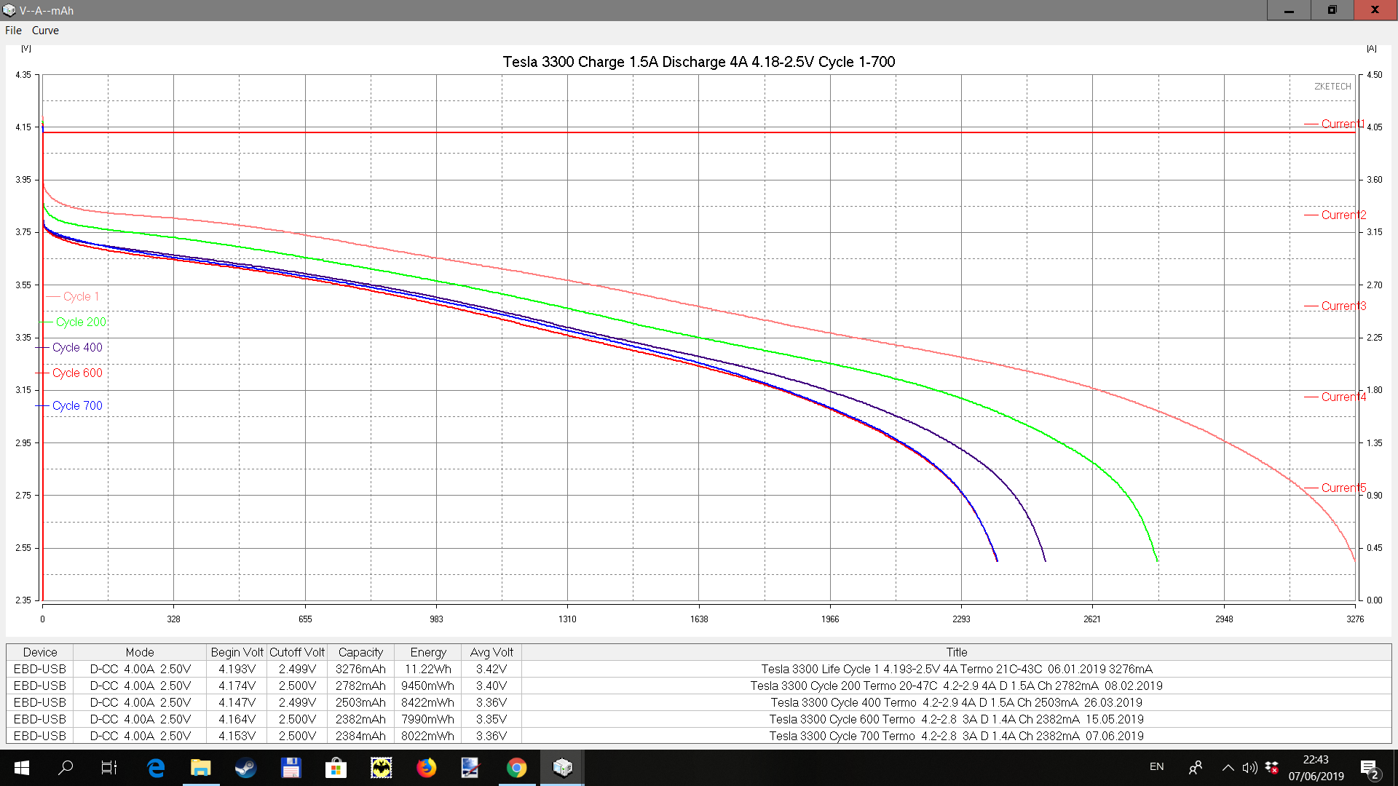Open Google Chrome from the taskbar
The height and width of the screenshot is (786, 1398).
516,767
